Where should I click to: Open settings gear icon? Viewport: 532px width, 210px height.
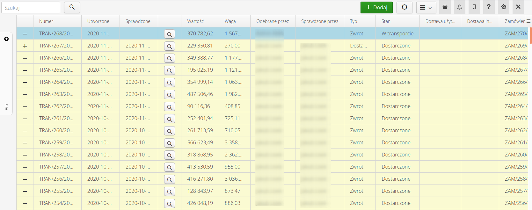tap(503, 7)
